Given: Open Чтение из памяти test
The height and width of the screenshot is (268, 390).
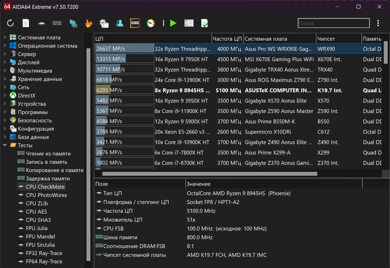Looking at the screenshot, I should coord(48,154).
